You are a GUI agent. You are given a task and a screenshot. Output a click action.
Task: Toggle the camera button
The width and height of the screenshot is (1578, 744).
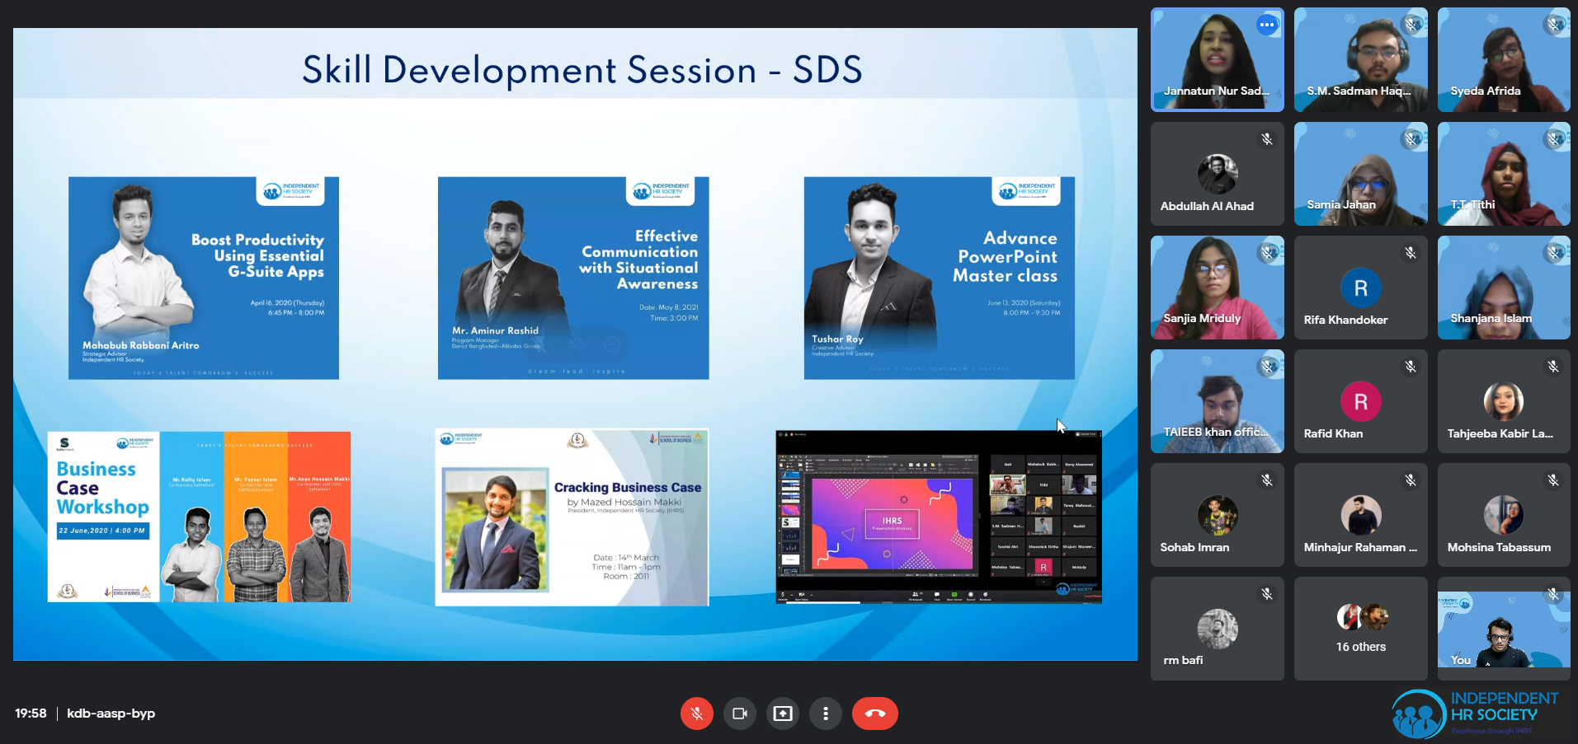(x=740, y=714)
